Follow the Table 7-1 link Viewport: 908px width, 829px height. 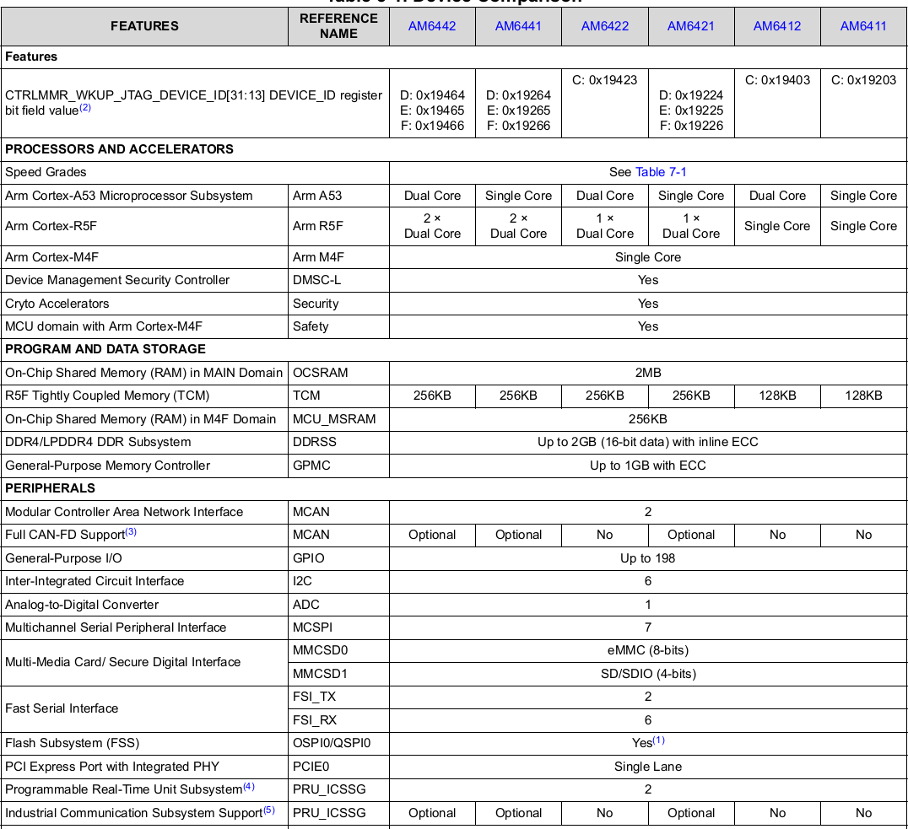click(x=661, y=172)
